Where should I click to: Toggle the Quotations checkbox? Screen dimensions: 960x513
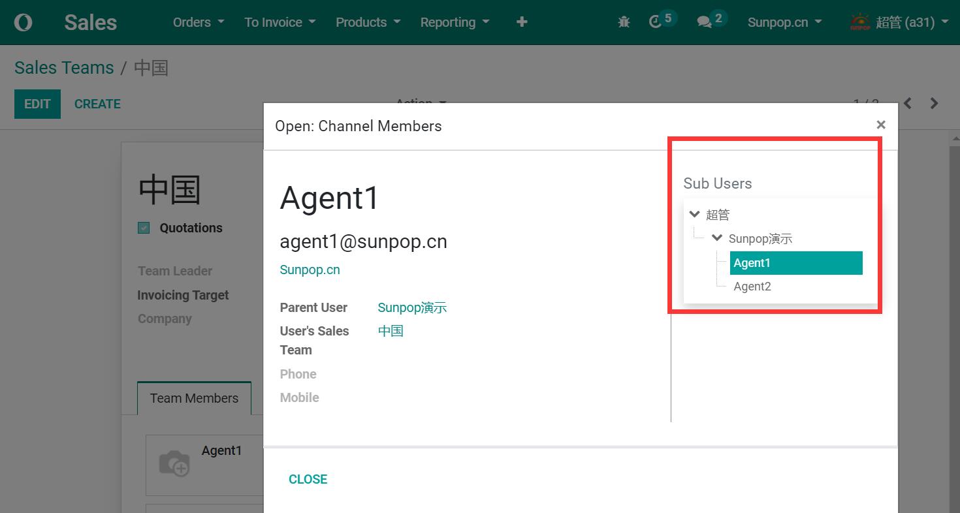click(144, 228)
